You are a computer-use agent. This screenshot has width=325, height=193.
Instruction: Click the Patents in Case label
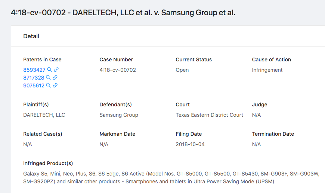(42, 59)
